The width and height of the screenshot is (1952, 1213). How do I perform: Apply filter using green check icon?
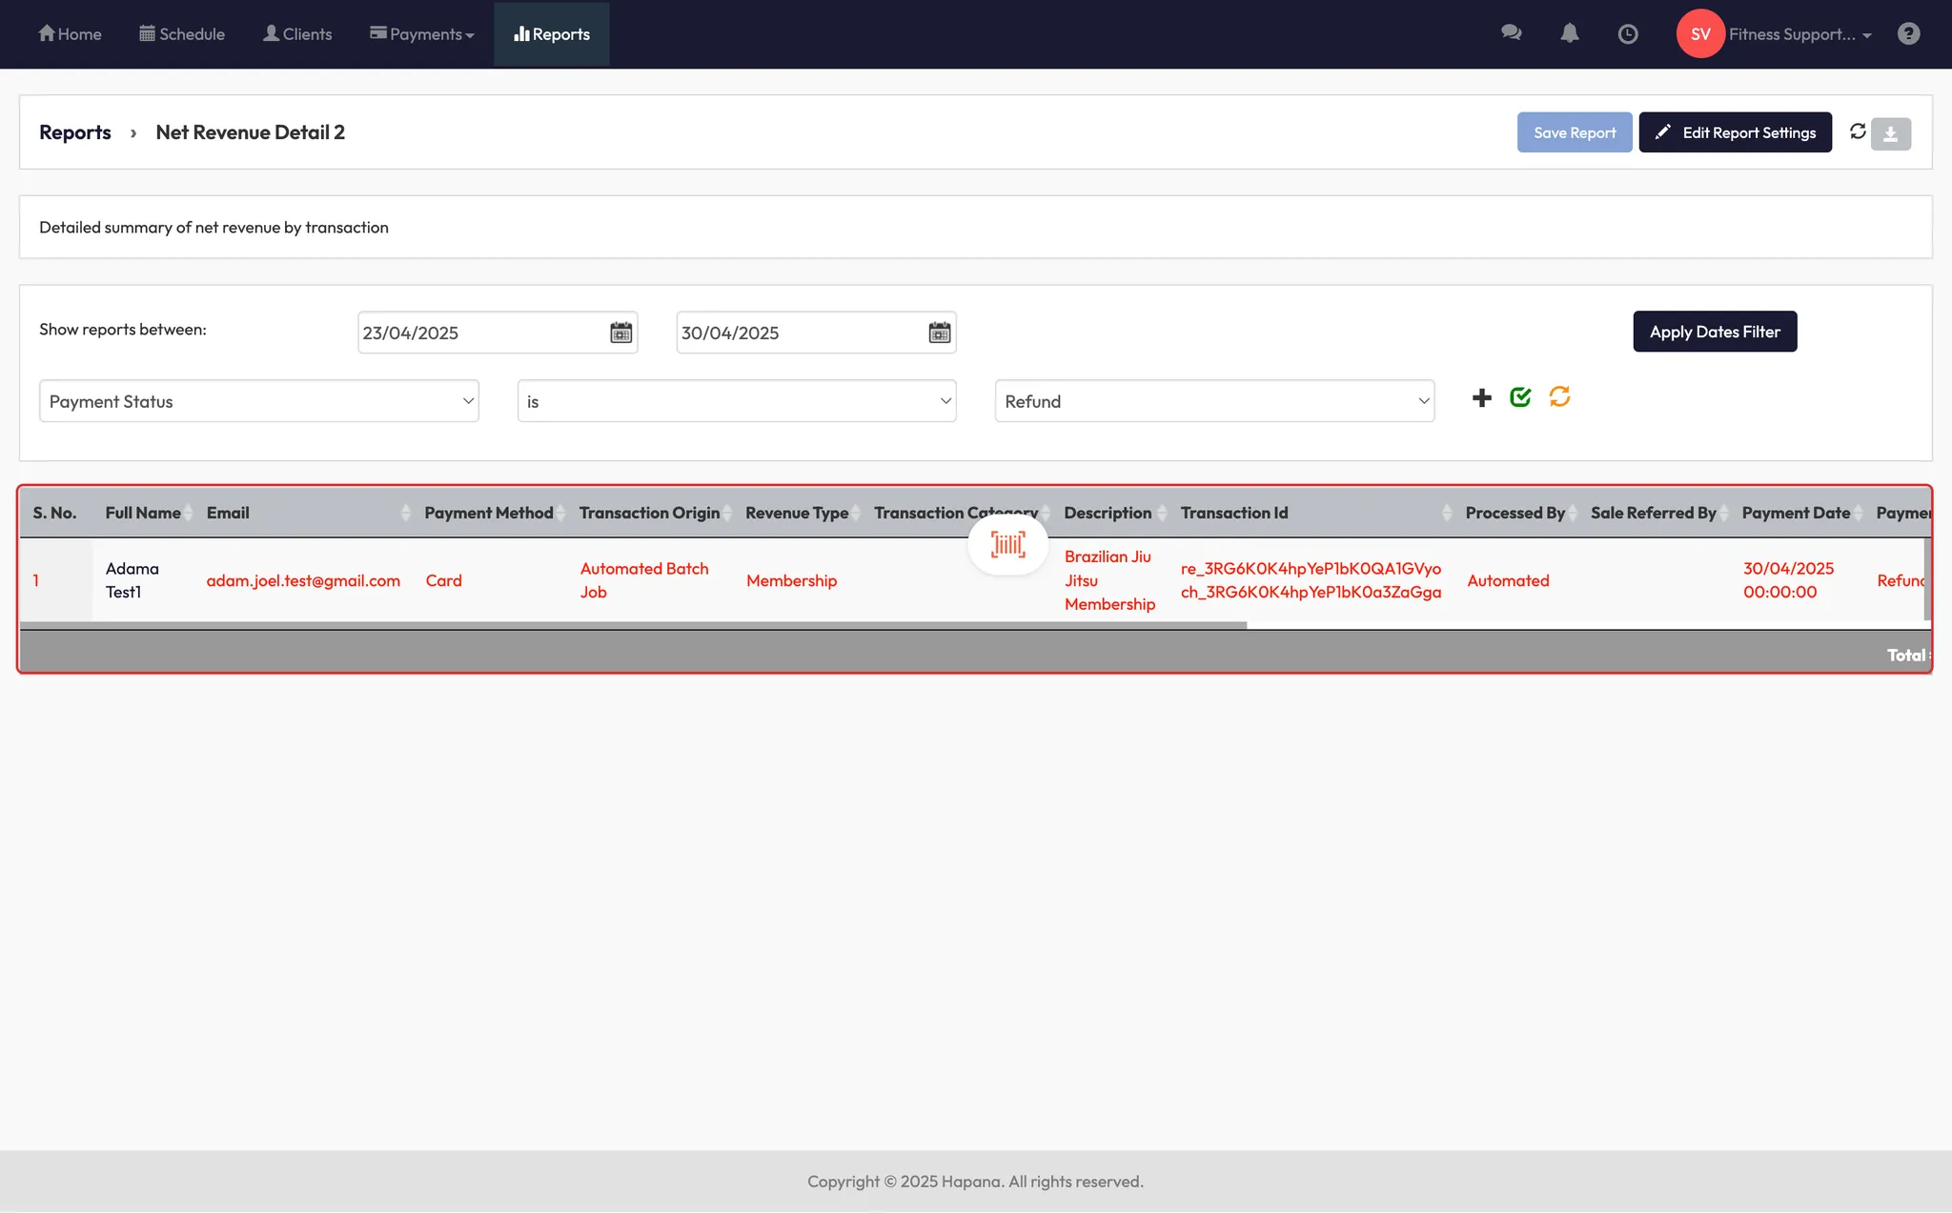pos(1520,397)
